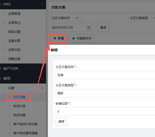The width and height of the screenshot is (155, 137).
Task: Open the 分区方案名称 filter dropdown
Action: tap(65, 18)
